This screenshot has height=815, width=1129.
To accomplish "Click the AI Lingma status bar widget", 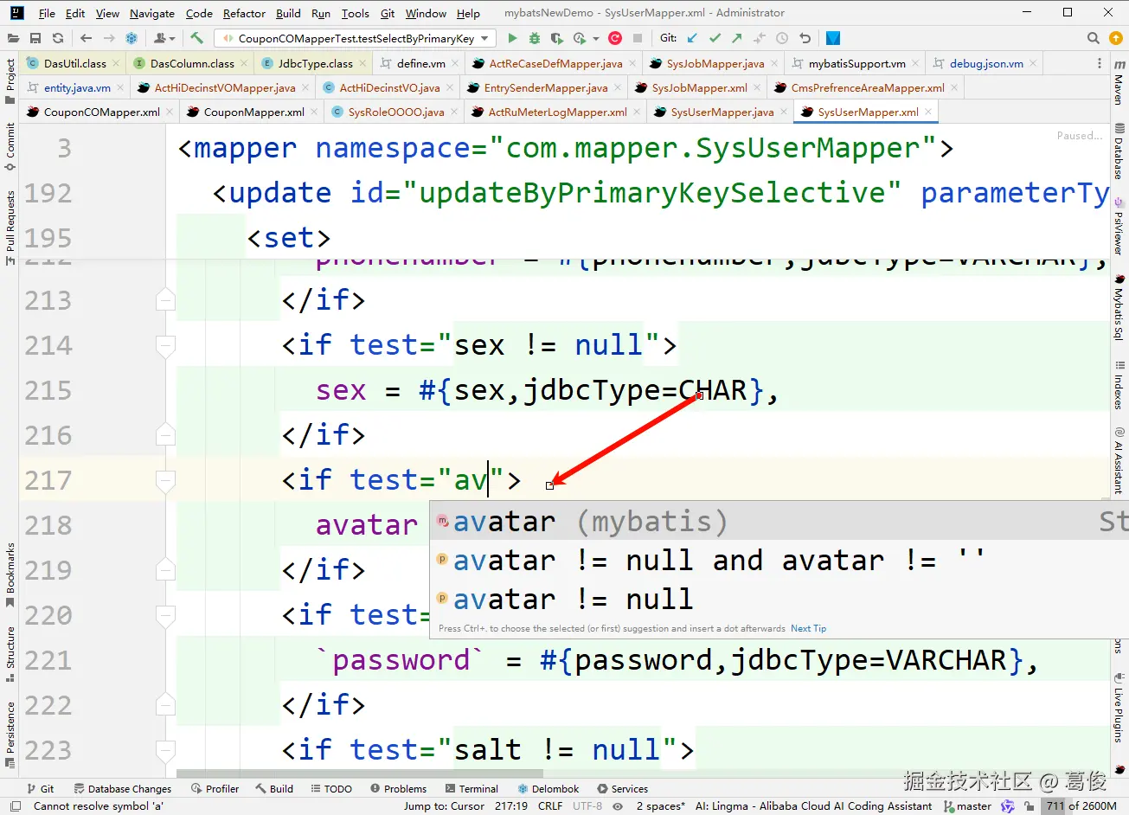I will [813, 805].
